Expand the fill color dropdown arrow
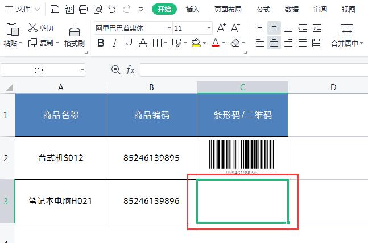This screenshot has width=368, height=243. click(x=204, y=43)
